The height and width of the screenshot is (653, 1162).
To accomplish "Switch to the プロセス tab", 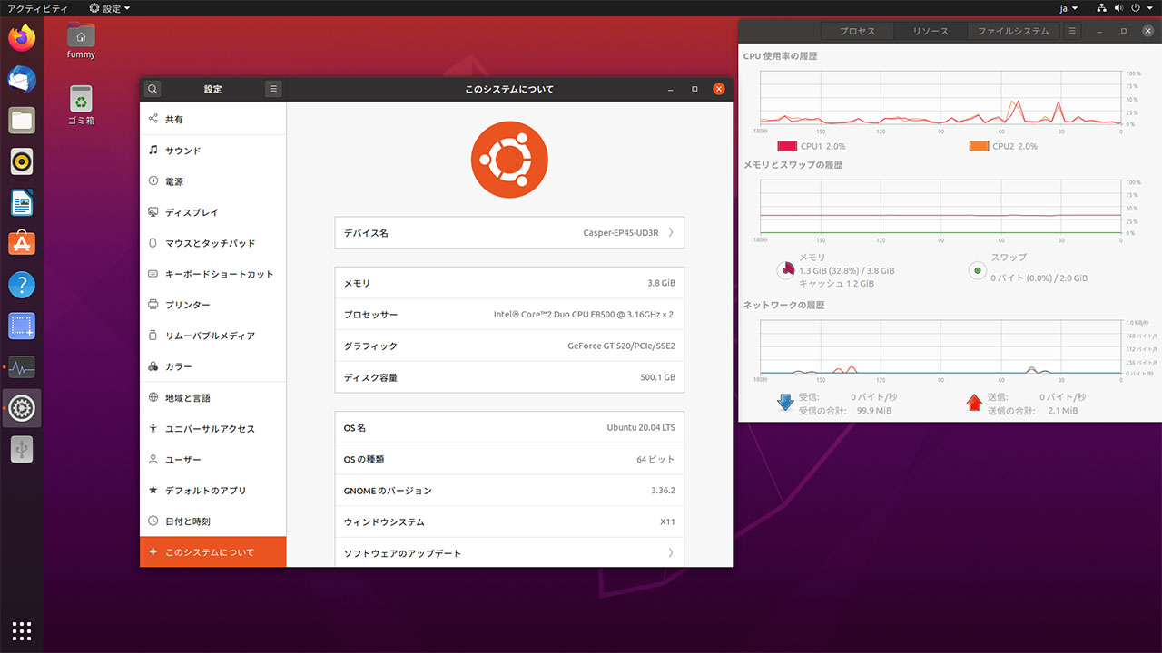I will click(x=857, y=31).
